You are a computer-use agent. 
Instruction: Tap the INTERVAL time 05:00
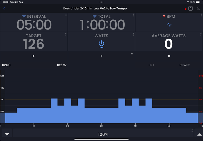click(x=34, y=25)
